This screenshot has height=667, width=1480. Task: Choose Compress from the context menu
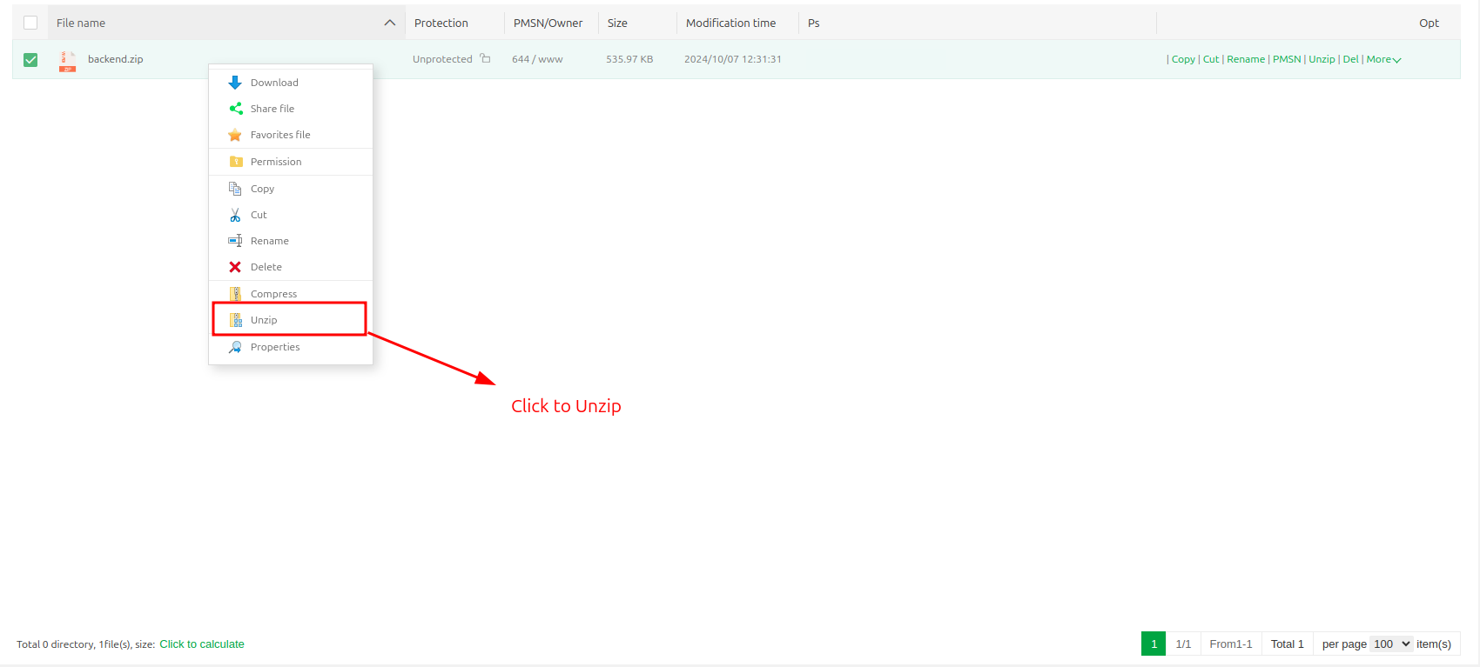[291, 294]
